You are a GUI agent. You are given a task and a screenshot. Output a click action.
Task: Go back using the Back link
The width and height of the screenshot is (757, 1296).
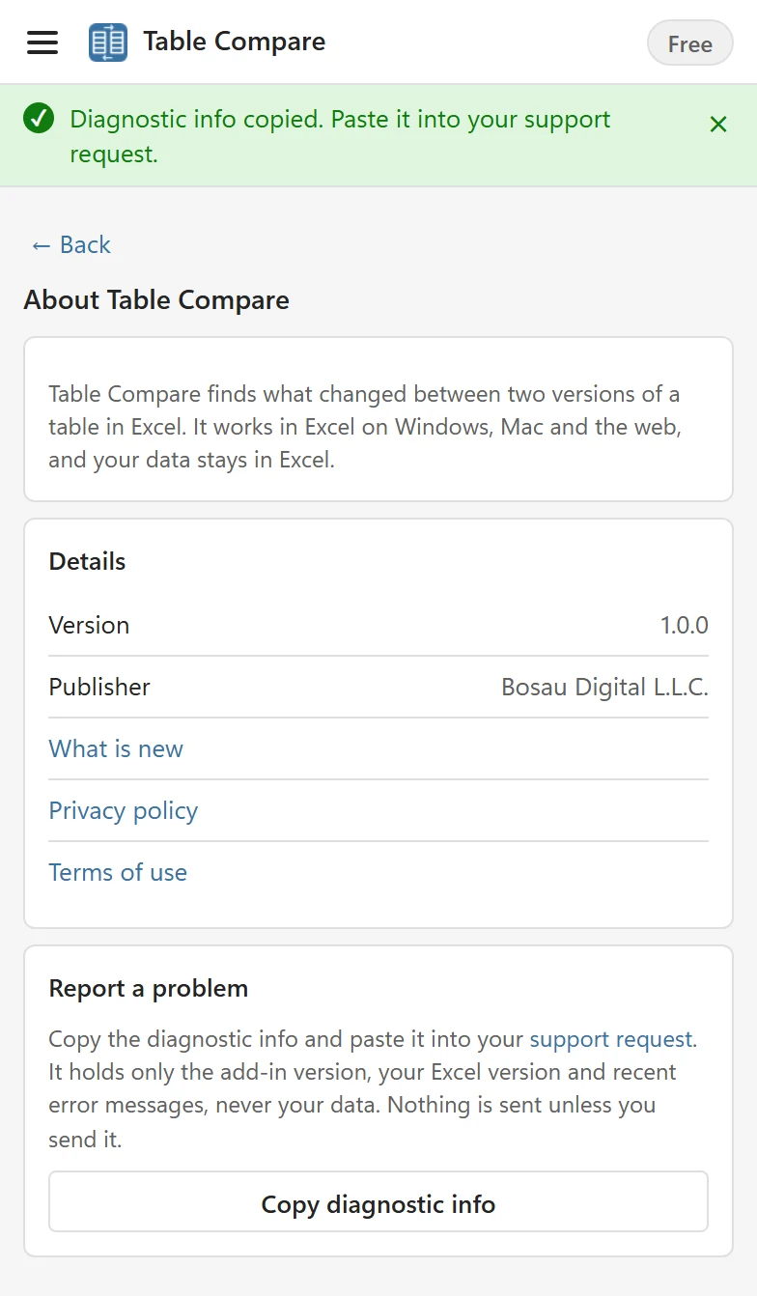[71, 245]
